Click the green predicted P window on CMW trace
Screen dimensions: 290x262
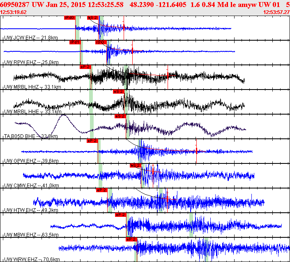[x=100, y=176]
